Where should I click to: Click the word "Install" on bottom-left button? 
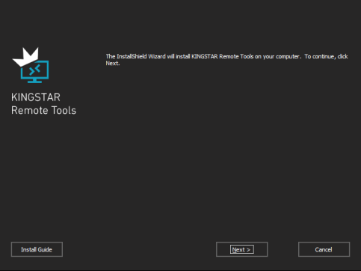click(28, 249)
